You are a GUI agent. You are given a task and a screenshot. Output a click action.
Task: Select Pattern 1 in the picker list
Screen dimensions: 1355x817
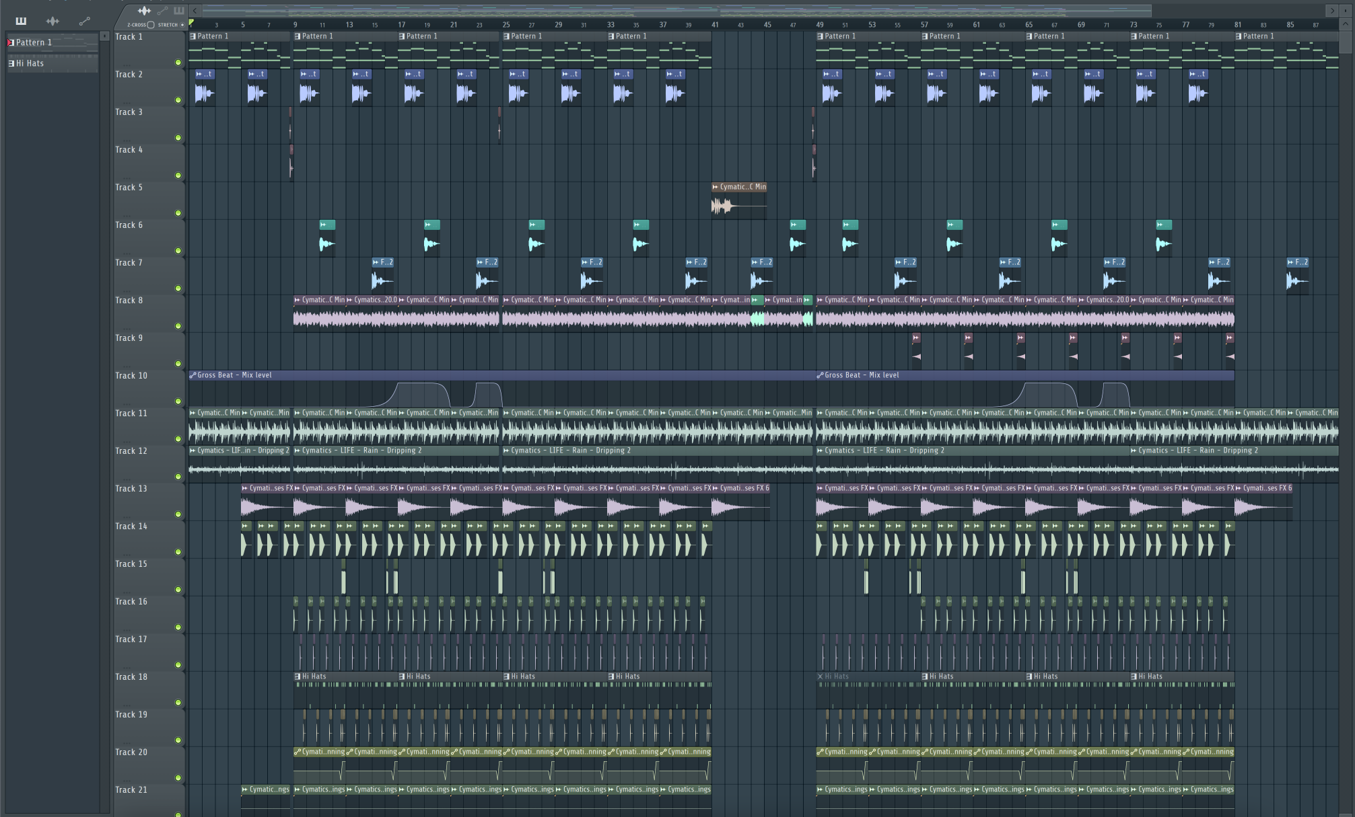tap(52, 42)
